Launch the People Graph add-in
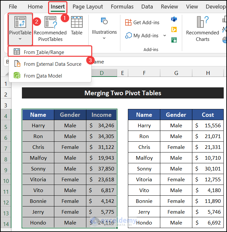 tap(174, 40)
